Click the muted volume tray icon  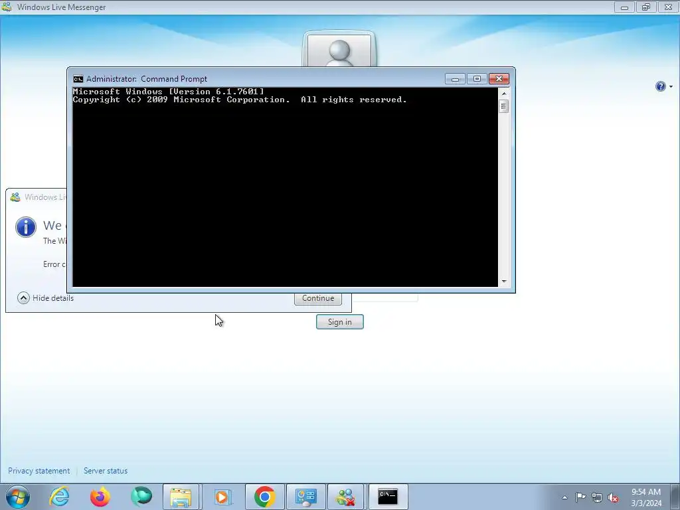(x=613, y=497)
